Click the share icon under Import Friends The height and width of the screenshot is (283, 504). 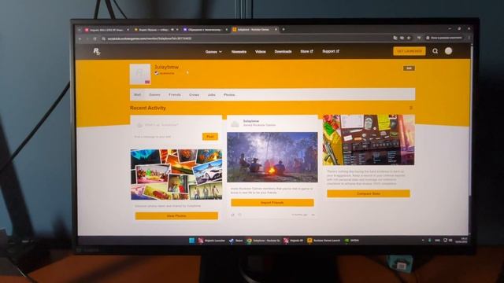tap(233, 215)
